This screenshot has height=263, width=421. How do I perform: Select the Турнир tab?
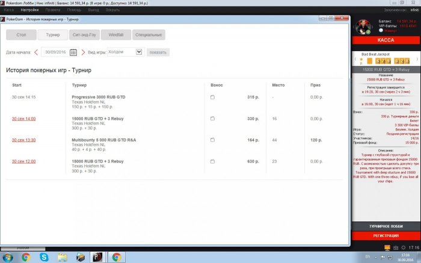[53, 35]
